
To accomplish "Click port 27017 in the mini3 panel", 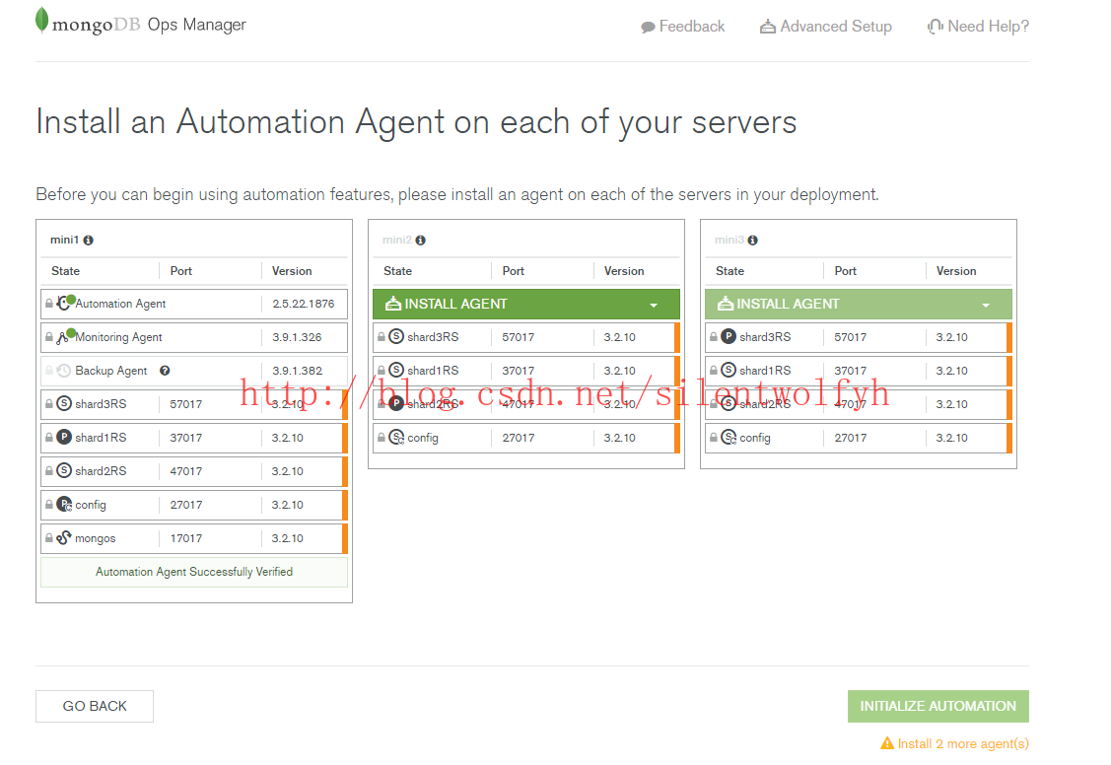I will coord(850,438).
